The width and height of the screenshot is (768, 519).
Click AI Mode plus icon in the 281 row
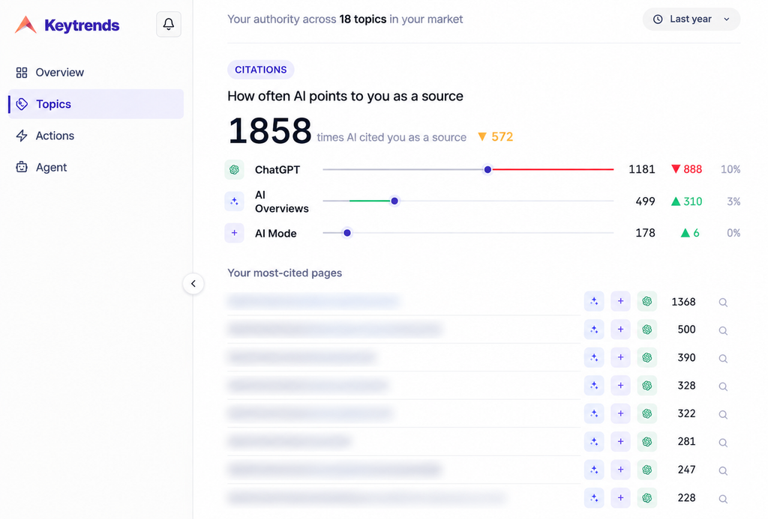point(620,442)
